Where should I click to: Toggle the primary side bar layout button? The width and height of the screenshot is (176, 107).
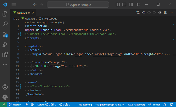pos(118,5)
